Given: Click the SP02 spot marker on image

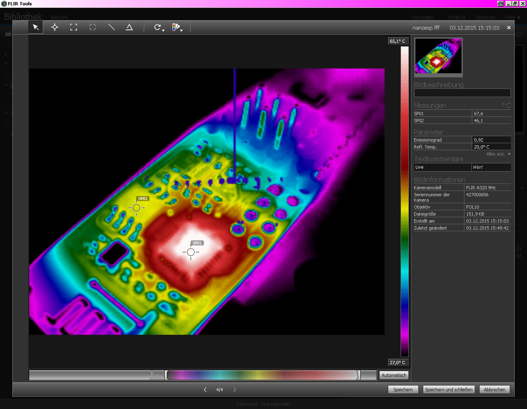Looking at the screenshot, I should 136,208.
